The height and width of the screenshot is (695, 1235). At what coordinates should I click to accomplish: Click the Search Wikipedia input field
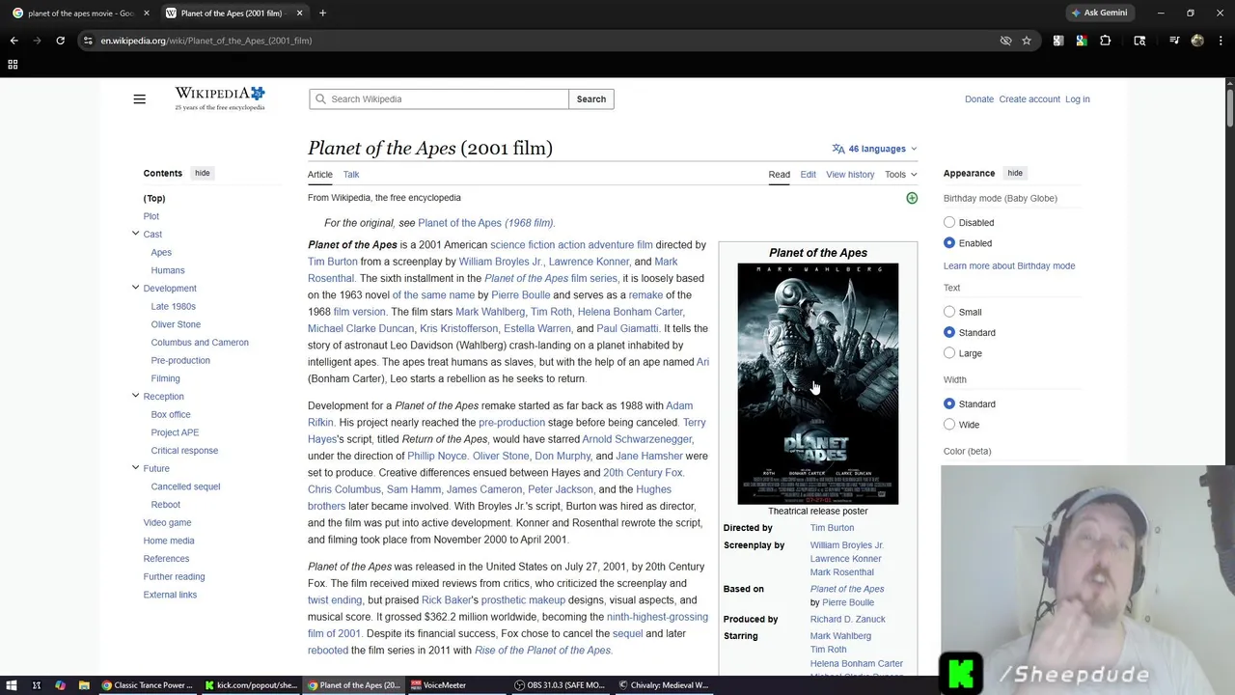439,99
